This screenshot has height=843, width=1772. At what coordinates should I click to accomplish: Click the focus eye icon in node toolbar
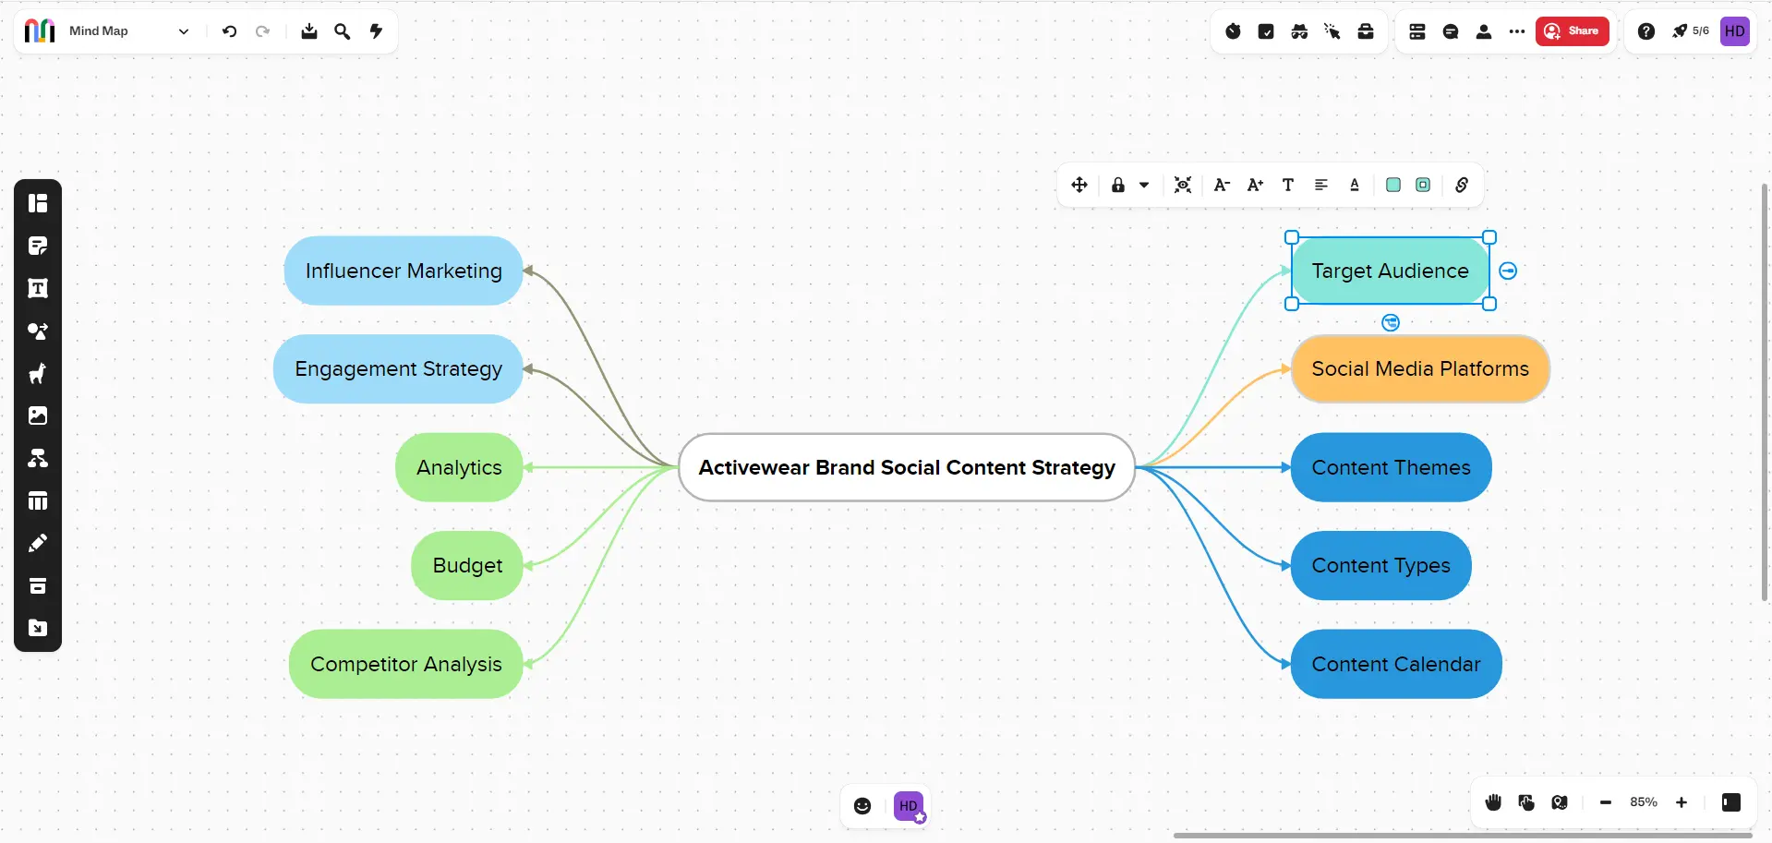click(x=1183, y=185)
